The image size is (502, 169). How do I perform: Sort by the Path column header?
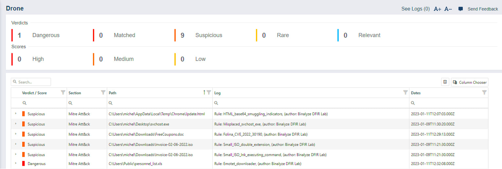coord(113,93)
